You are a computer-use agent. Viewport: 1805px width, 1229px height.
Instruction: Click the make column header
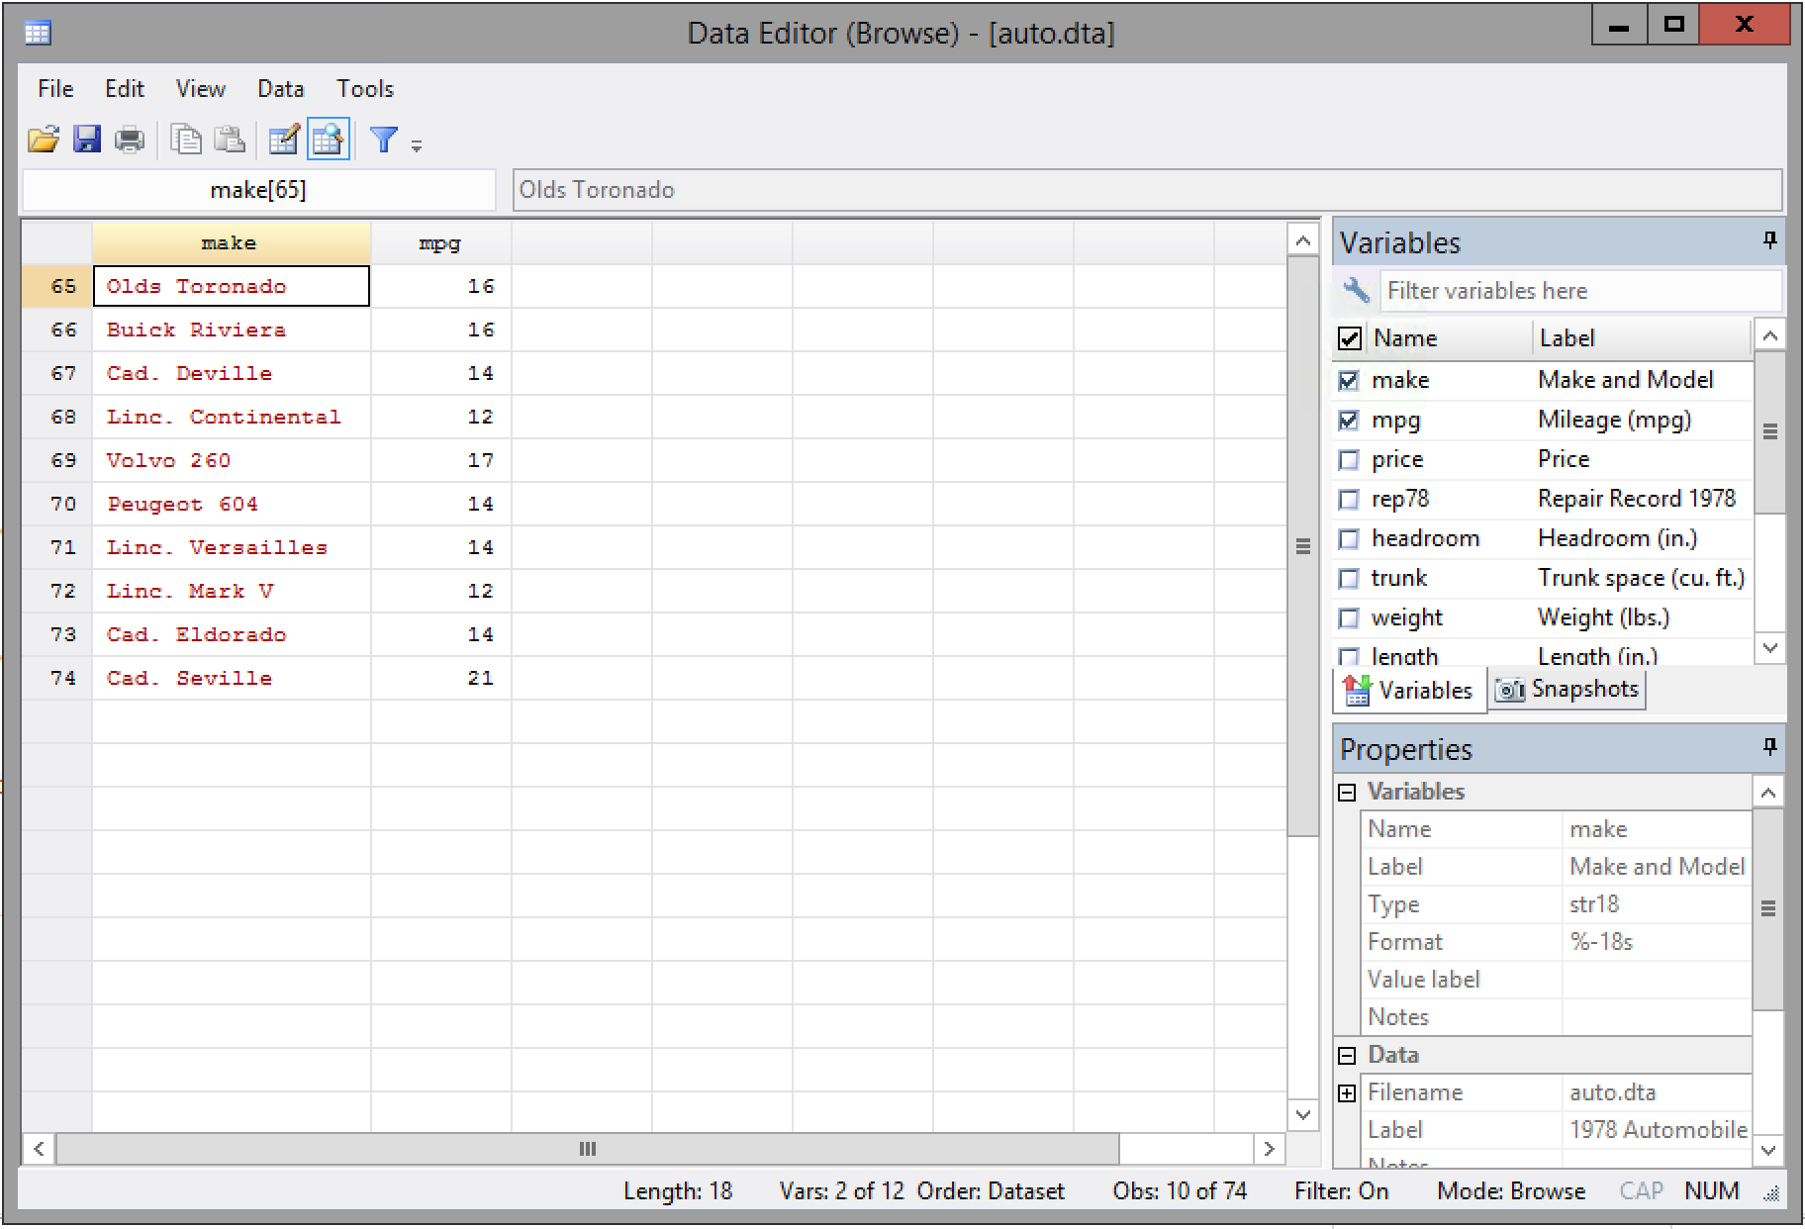pyautogui.click(x=231, y=242)
